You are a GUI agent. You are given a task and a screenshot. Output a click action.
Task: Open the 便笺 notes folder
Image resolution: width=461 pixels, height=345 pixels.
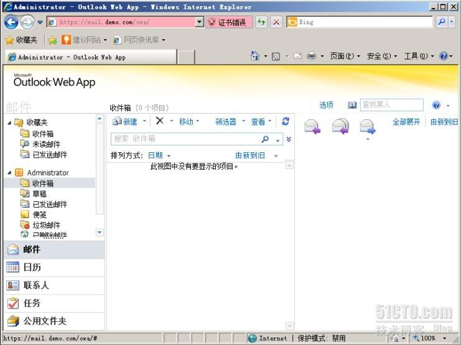pyautogui.click(x=39, y=214)
